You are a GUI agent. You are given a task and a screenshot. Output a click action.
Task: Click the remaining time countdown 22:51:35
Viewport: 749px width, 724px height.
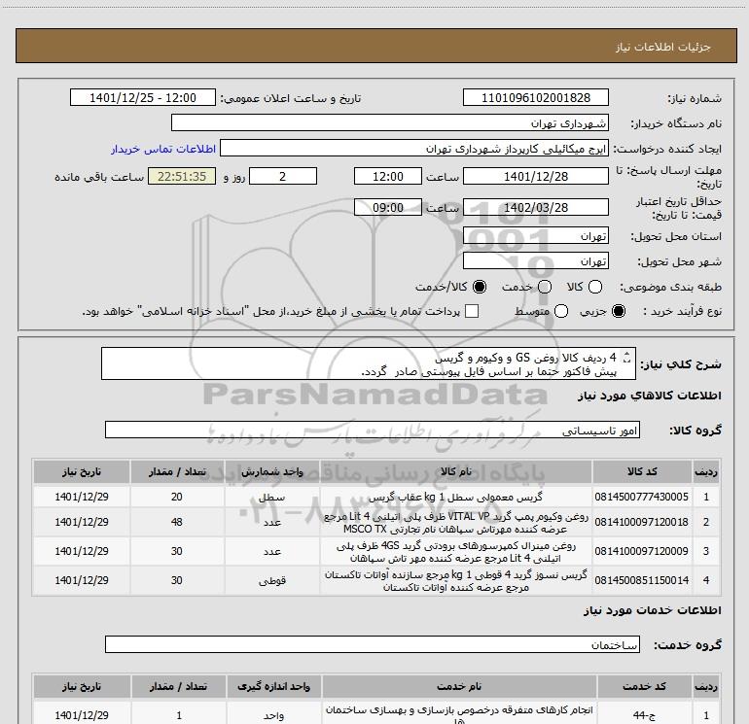point(182,176)
